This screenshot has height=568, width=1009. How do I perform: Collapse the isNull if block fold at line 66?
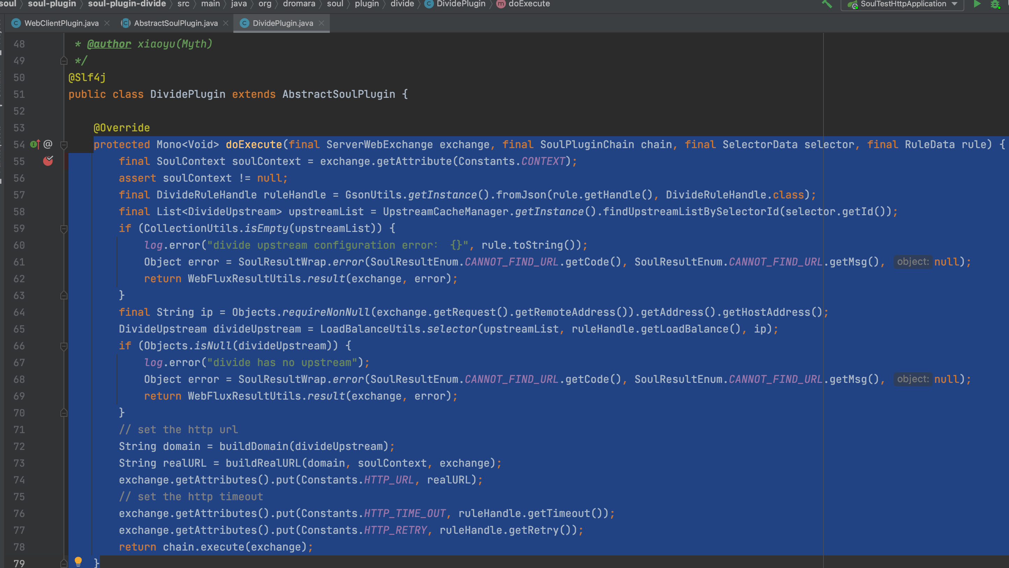pyautogui.click(x=64, y=346)
